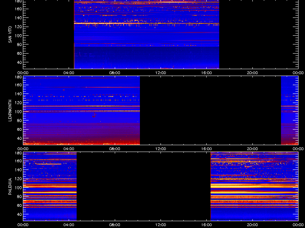Click the 12:00 time label under Learmonth panel
Screen dimensions: 305x228
(x=161, y=149)
